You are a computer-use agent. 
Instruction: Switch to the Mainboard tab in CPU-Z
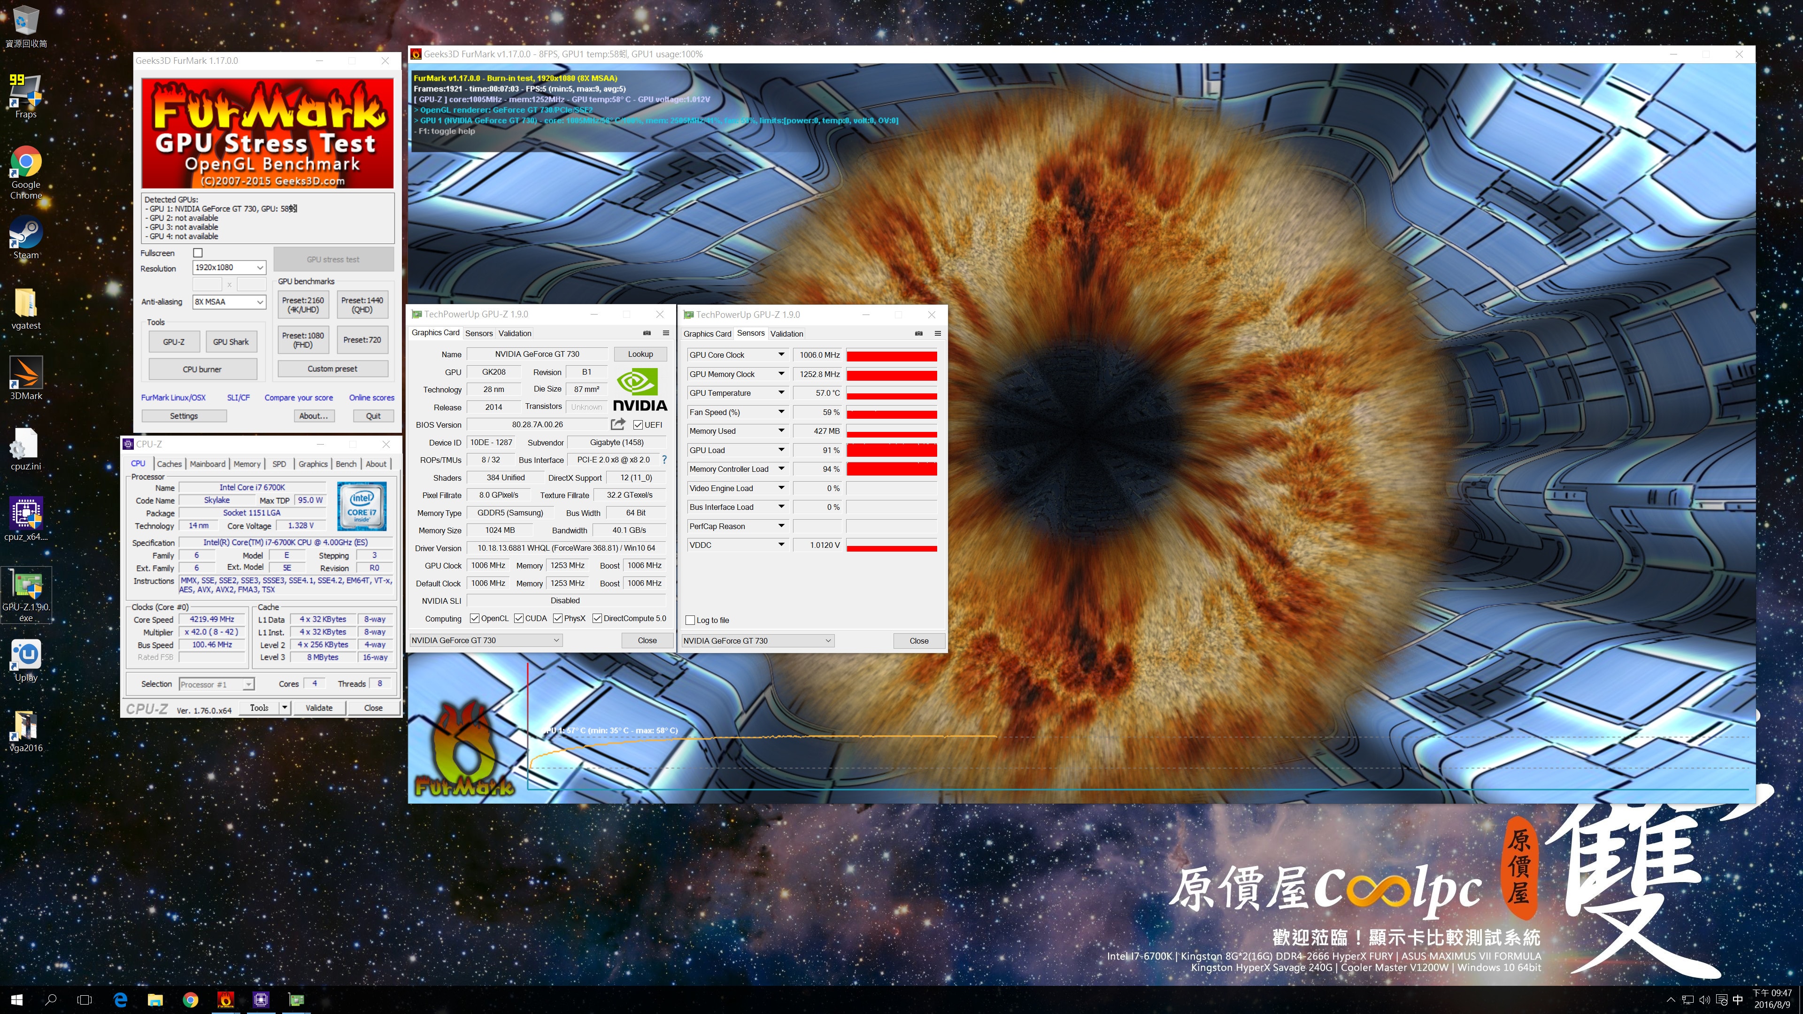(x=207, y=464)
